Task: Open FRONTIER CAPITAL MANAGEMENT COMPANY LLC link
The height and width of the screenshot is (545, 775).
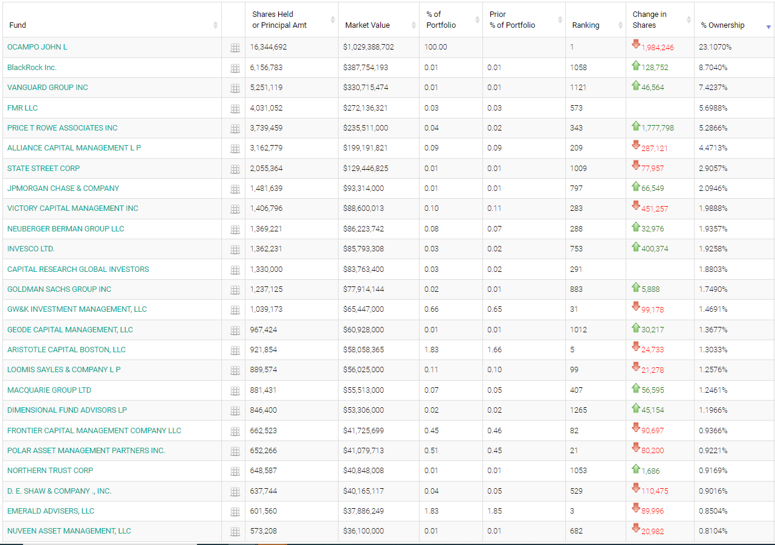Action: tap(94, 431)
